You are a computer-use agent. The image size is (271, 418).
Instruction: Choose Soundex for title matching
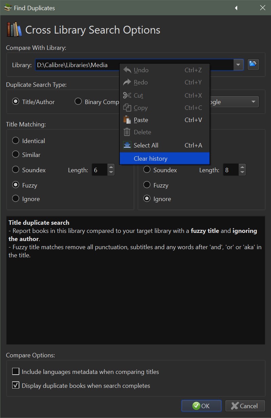coord(16,170)
